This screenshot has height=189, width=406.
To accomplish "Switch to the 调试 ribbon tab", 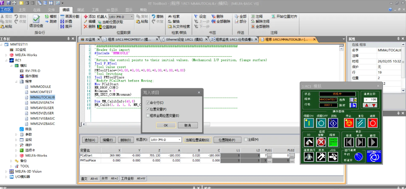I will pos(80,10).
